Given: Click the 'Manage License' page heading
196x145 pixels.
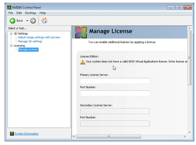Looking at the screenshot, I should coord(111,31).
